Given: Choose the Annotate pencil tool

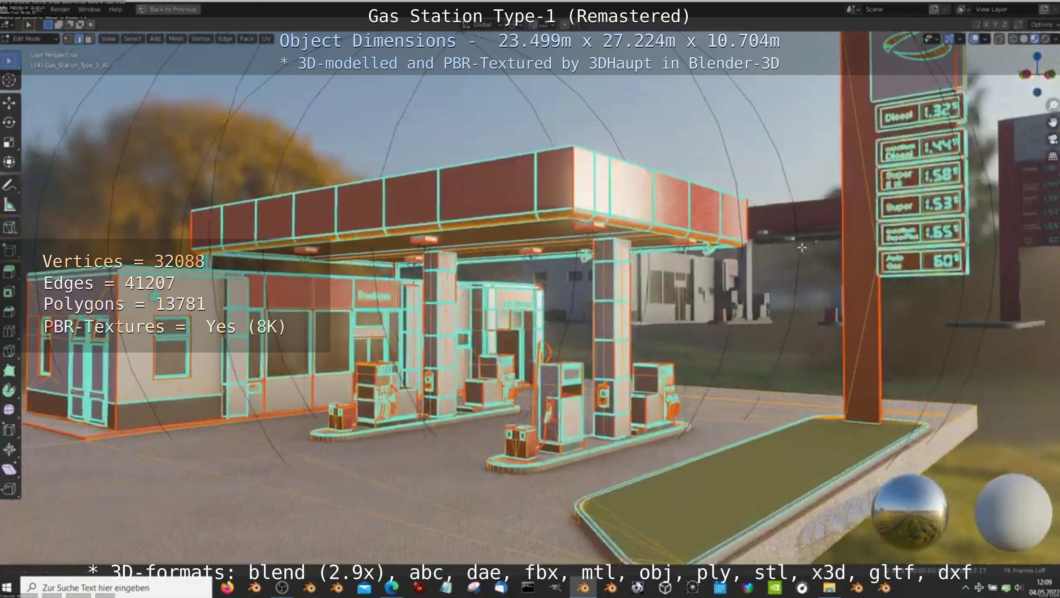Looking at the screenshot, I should click(9, 185).
